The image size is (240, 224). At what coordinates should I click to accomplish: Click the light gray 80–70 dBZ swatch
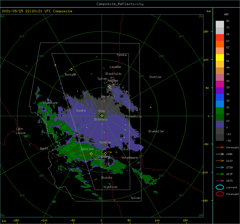220,24
